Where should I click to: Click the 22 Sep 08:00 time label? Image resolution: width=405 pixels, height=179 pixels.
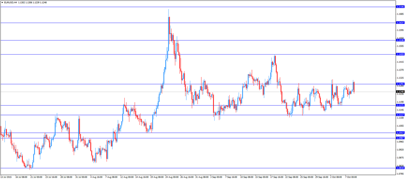291,177
